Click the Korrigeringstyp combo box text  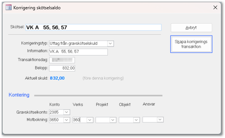coord(78,44)
